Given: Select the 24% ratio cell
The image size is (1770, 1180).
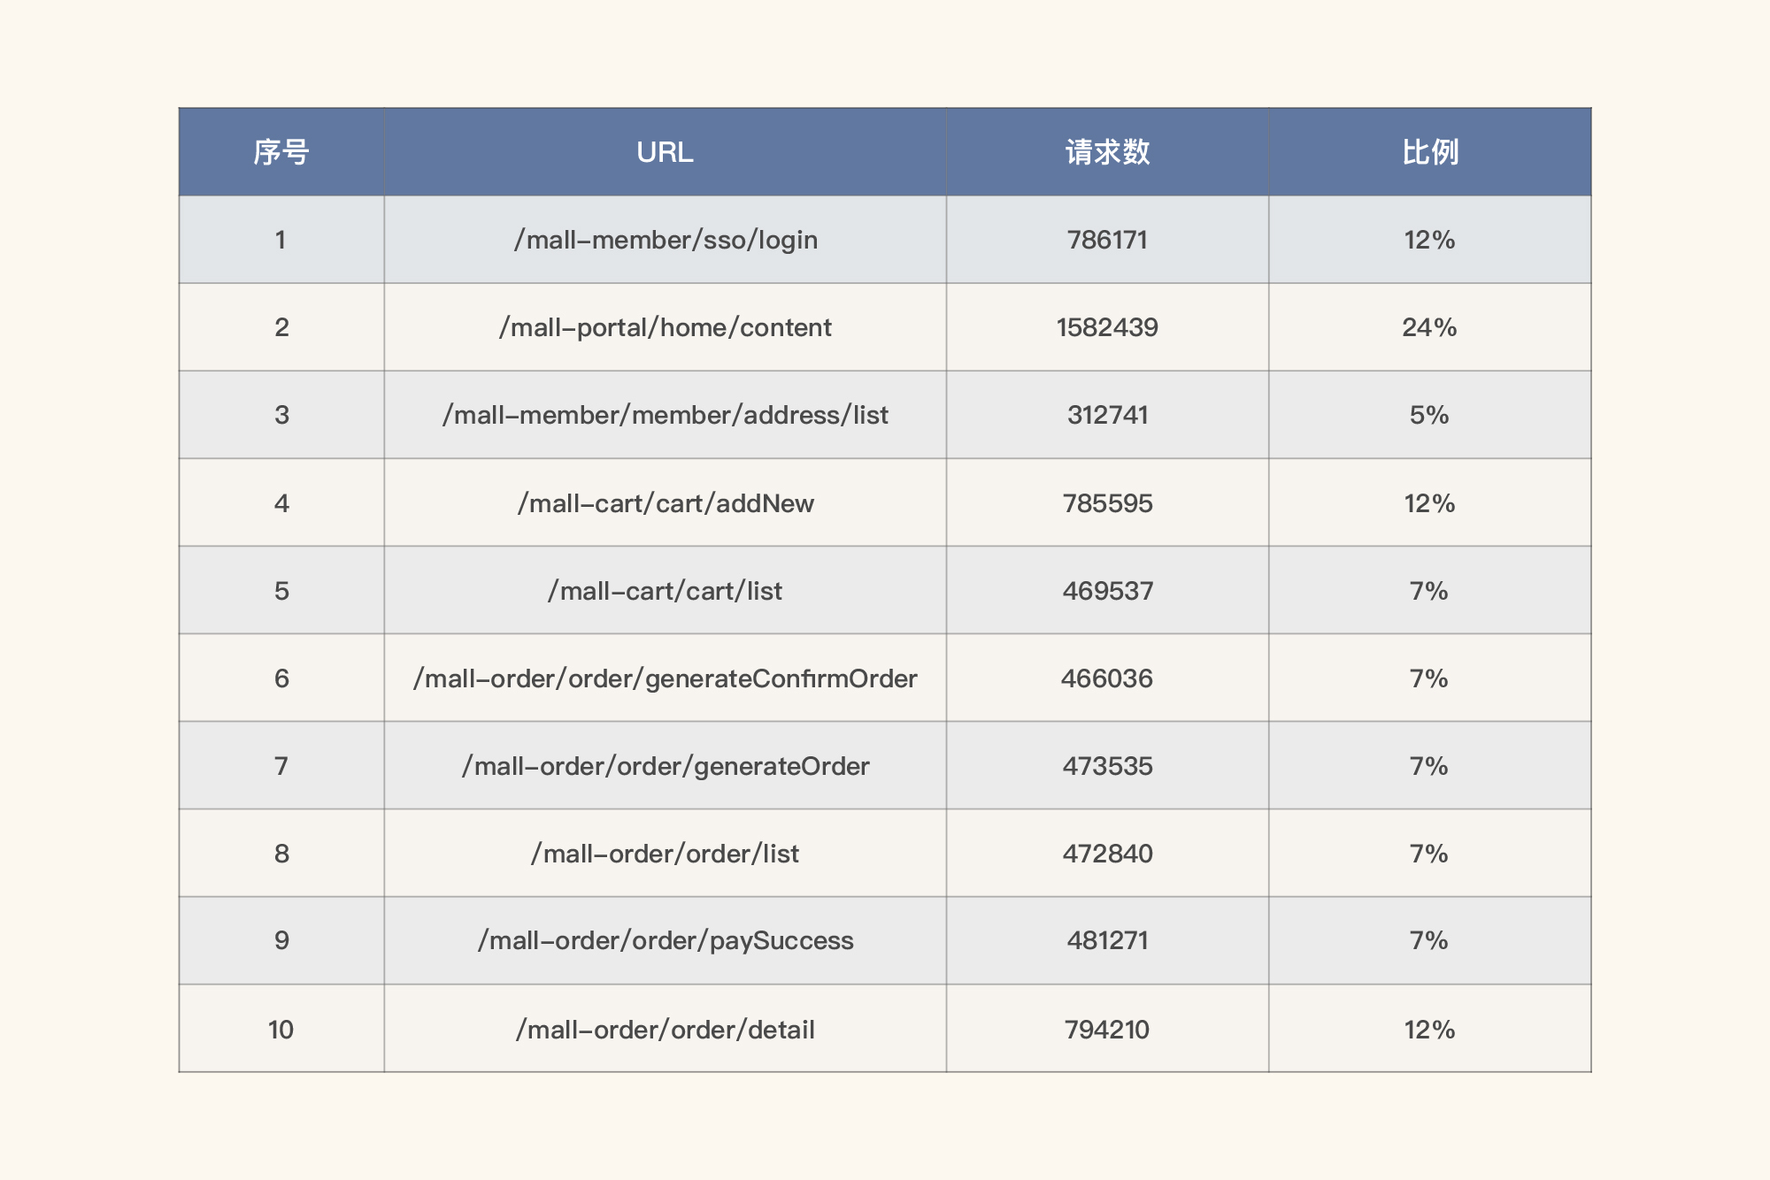Looking at the screenshot, I should click(x=1429, y=327).
